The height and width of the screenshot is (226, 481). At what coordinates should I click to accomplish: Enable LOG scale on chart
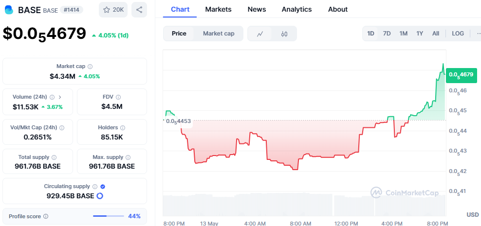[x=458, y=34]
